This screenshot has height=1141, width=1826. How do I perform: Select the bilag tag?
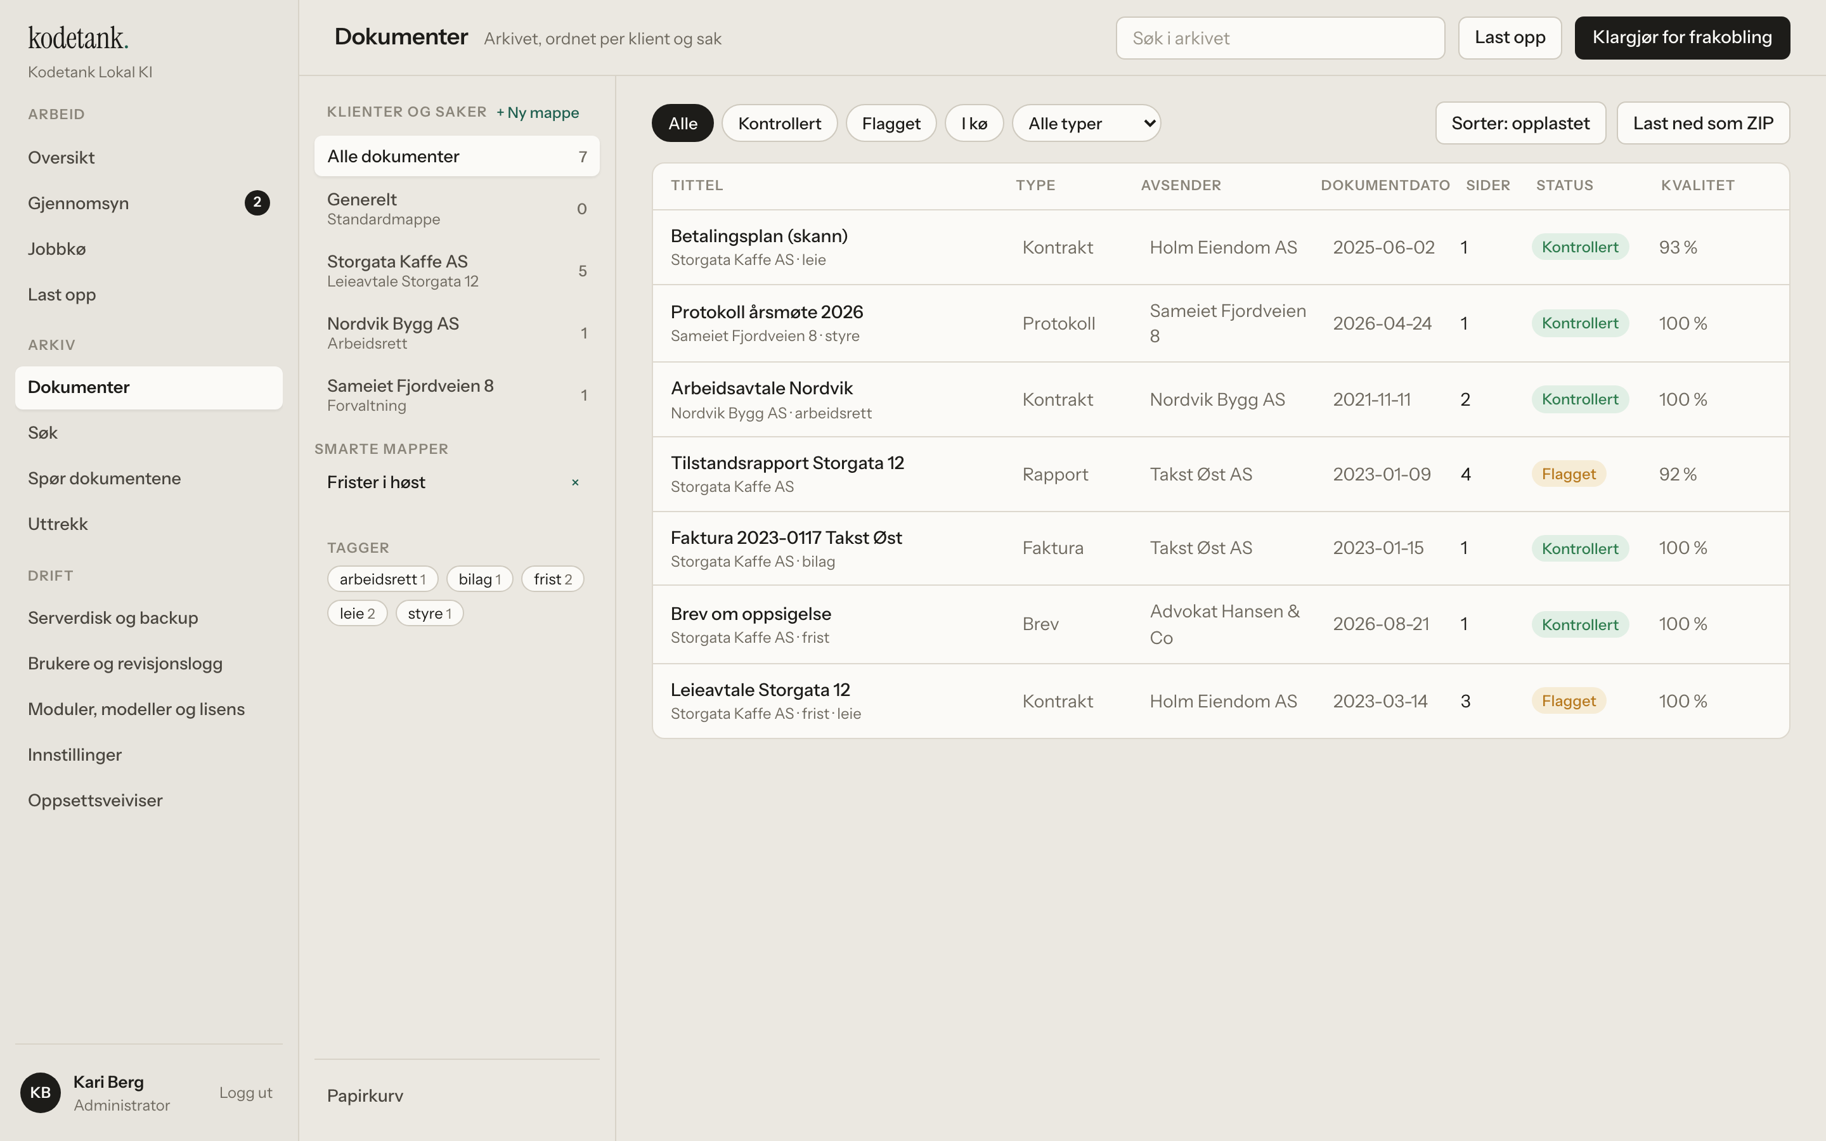[479, 579]
